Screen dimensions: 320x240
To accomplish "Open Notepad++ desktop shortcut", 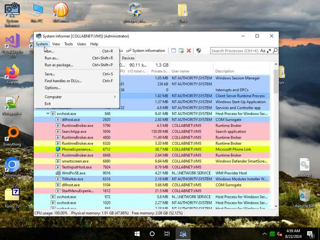I will click(12, 105).
